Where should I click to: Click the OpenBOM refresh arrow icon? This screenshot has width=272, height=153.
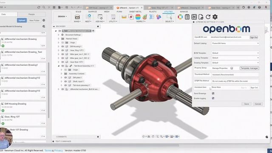208,17
